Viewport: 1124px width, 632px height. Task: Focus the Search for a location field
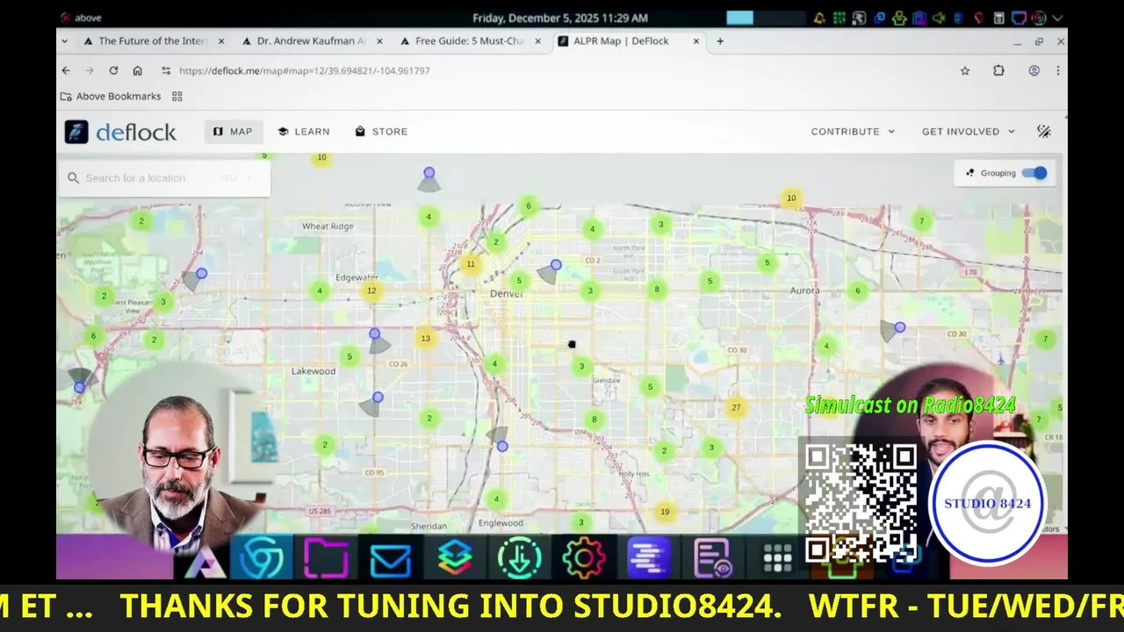pyautogui.click(x=164, y=178)
